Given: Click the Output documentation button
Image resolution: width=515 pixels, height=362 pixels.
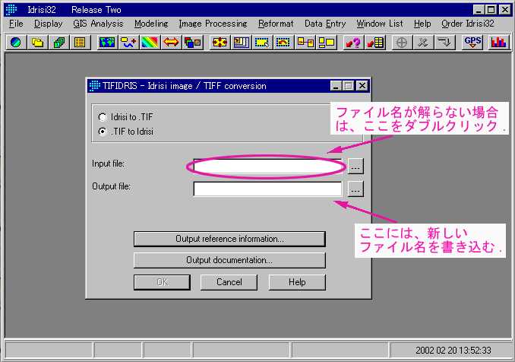Looking at the screenshot, I should click(229, 260).
